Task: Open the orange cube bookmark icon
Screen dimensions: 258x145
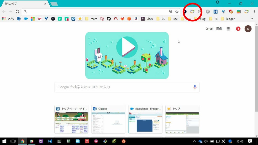Action: pos(129,19)
